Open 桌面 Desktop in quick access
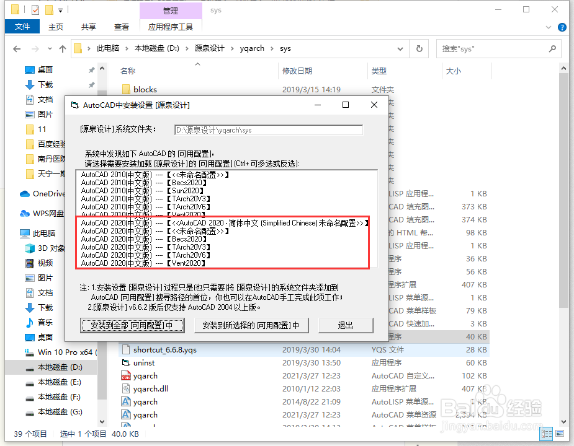The image size is (574, 446). 45,70
